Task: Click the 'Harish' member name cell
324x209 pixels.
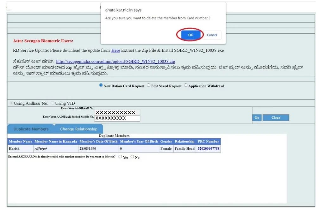Action: pos(21,149)
